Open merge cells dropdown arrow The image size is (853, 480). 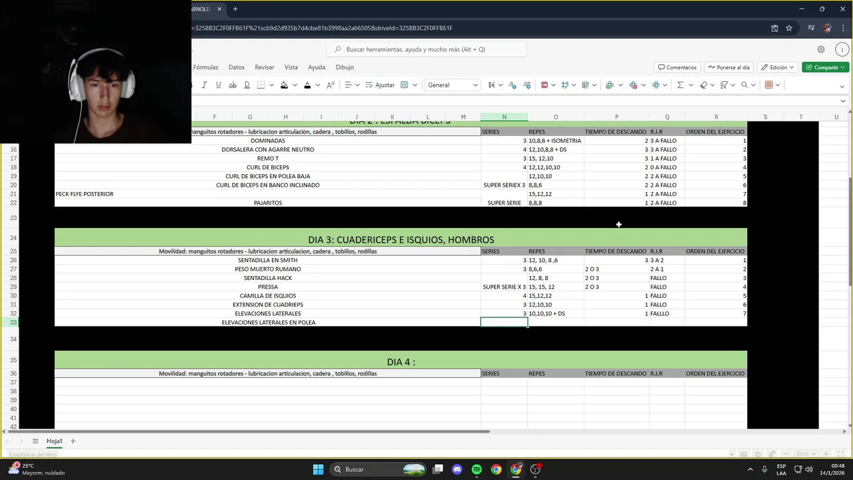pyautogui.click(x=415, y=85)
